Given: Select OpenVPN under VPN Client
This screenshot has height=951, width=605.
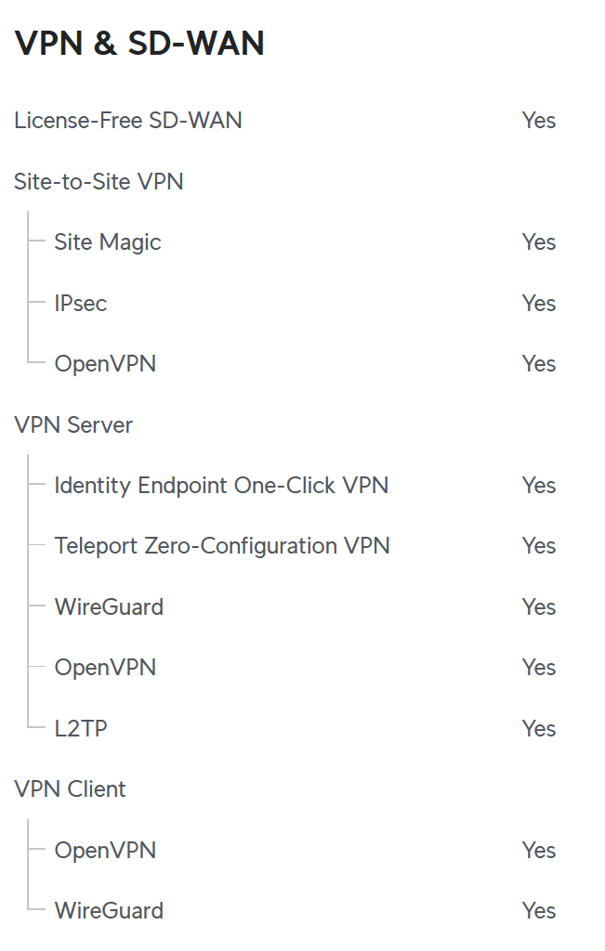Looking at the screenshot, I should (x=106, y=850).
